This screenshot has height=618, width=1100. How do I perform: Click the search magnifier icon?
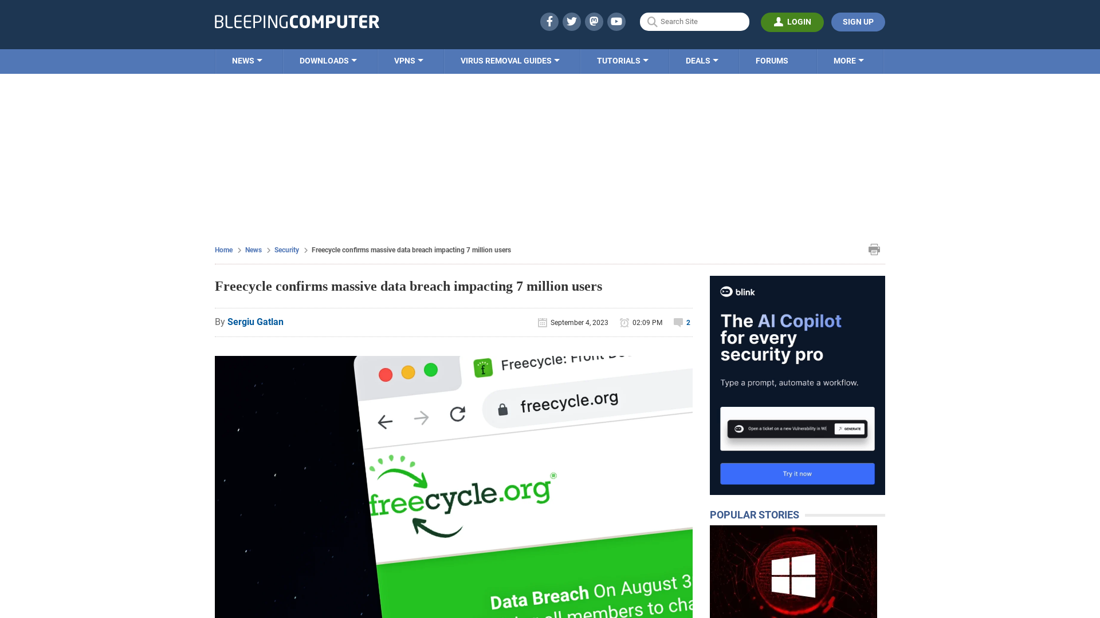(x=651, y=22)
